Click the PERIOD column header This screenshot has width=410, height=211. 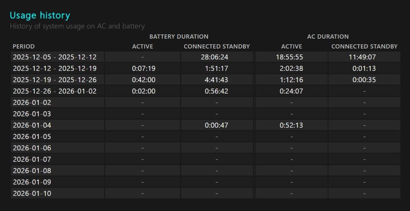24,47
